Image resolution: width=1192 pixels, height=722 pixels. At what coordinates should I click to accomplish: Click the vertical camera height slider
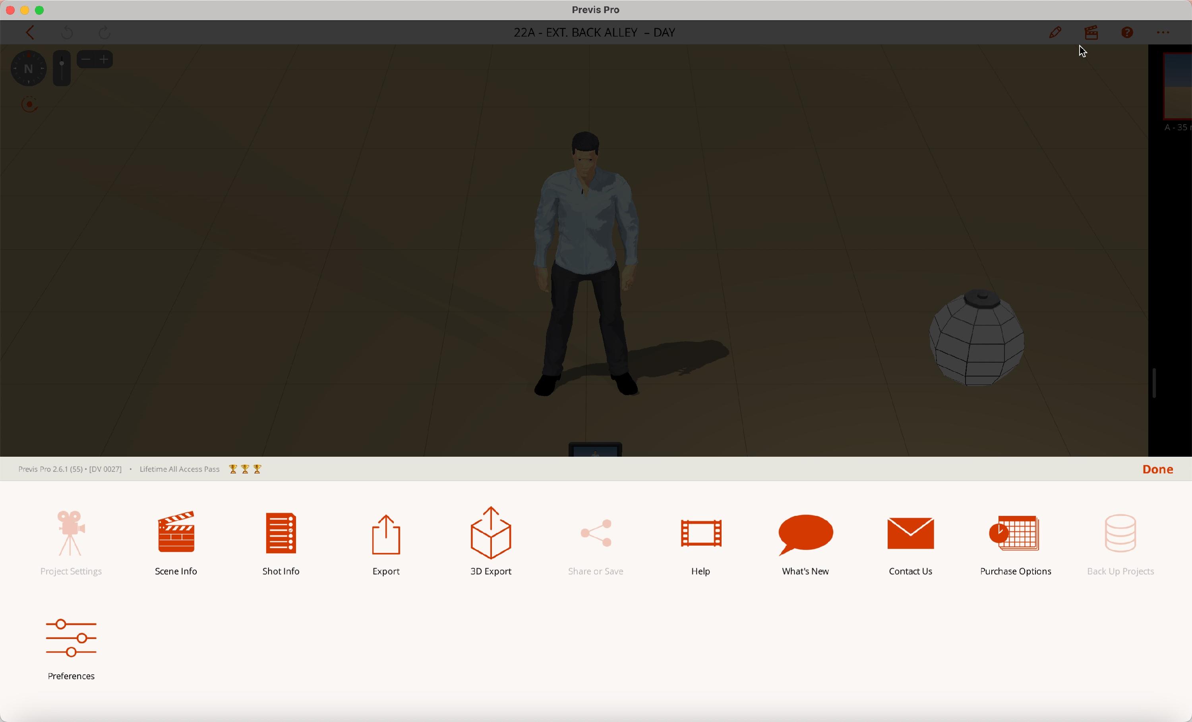[62, 69]
